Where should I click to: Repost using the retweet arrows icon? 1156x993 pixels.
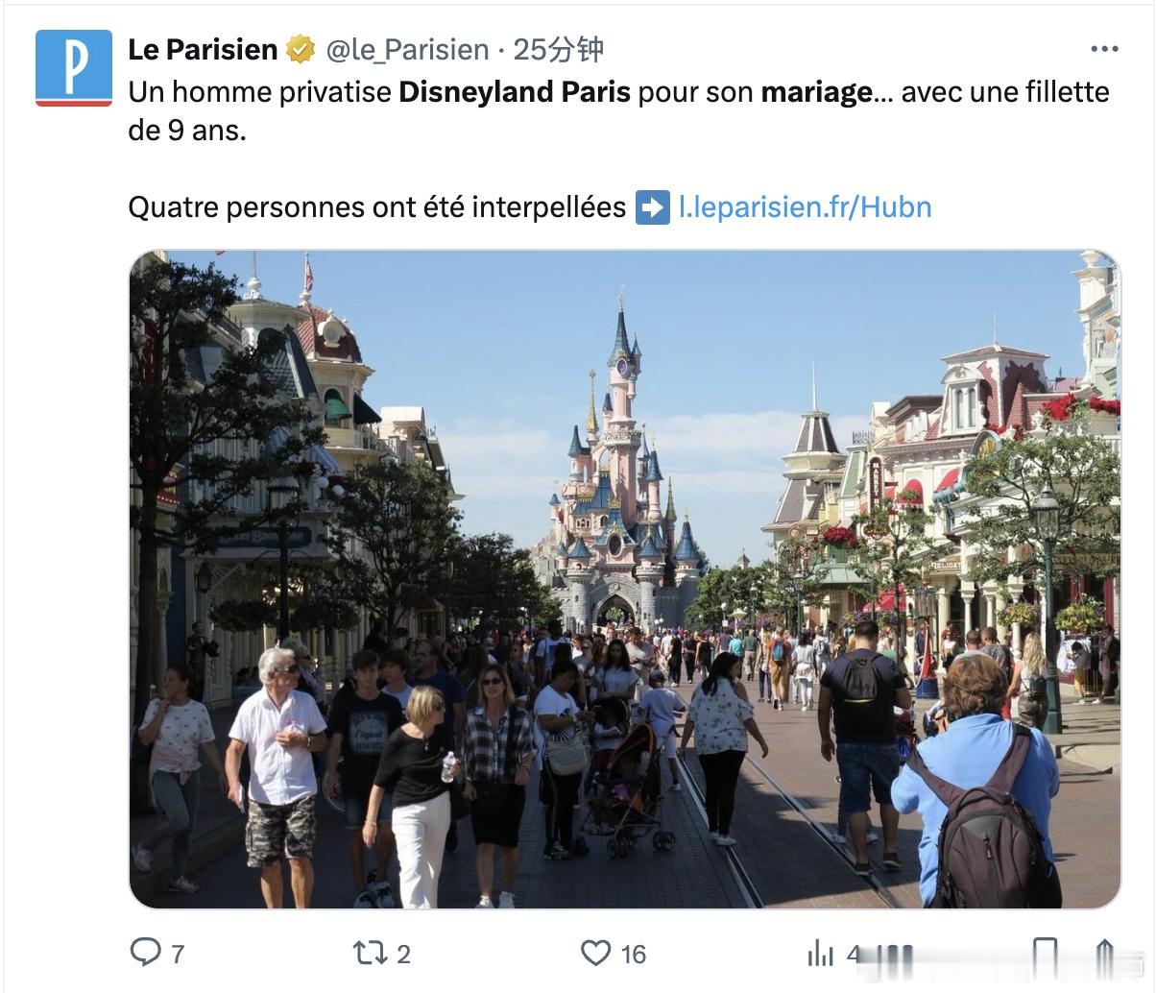pyautogui.click(x=368, y=953)
